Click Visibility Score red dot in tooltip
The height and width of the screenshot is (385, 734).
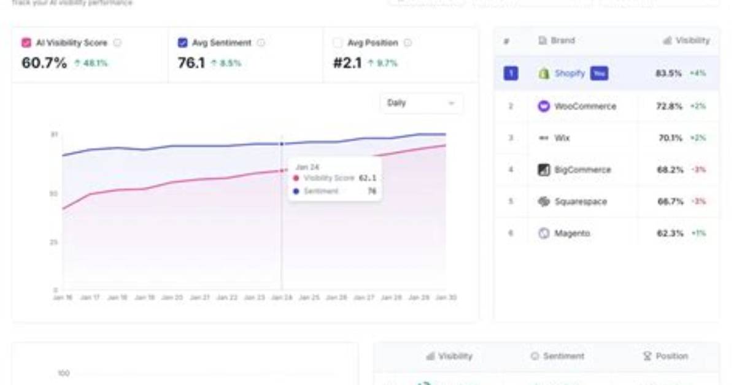(296, 178)
